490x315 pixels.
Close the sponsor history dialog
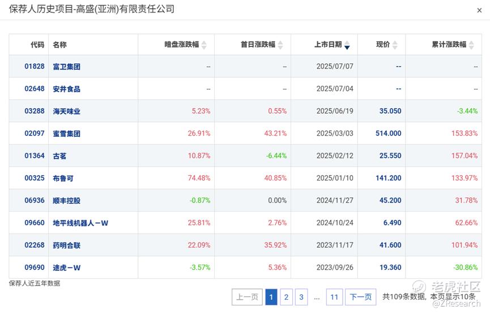click(479, 11)
